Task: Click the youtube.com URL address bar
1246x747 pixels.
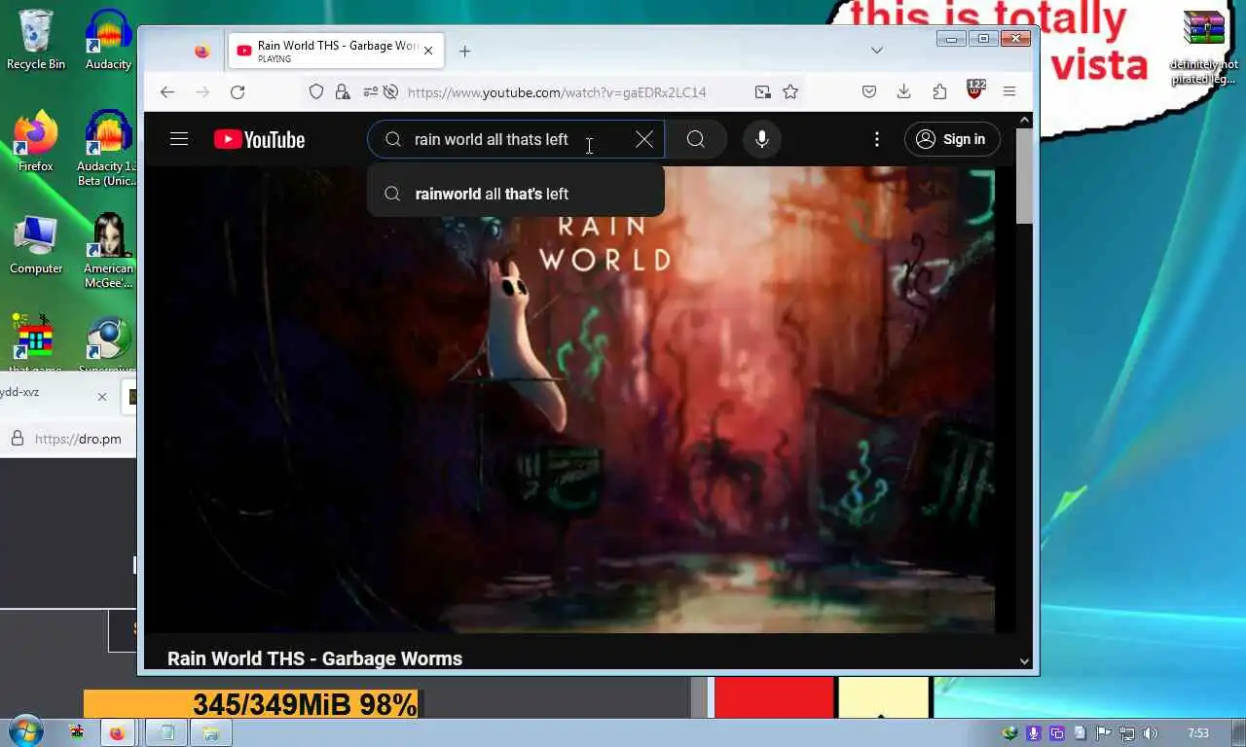Action: [x=557, y=92]
